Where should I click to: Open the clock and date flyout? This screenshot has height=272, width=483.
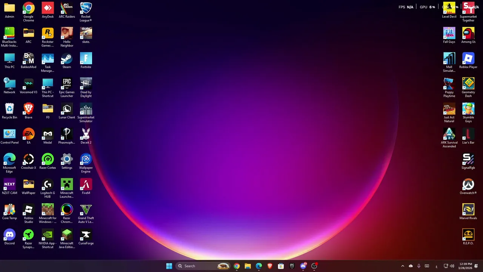click(466, 266)
